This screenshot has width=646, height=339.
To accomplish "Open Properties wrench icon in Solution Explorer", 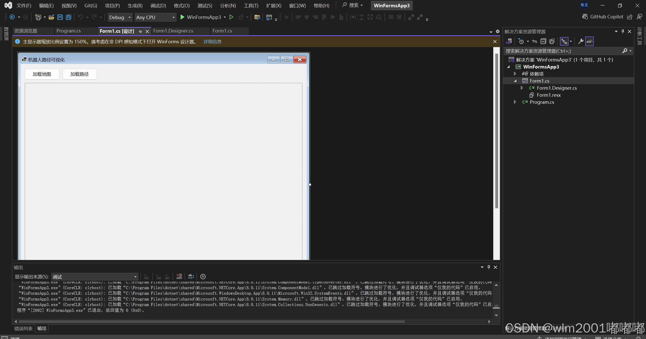I will 581,41.
